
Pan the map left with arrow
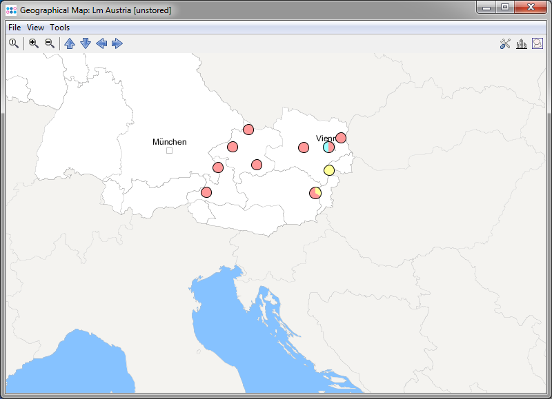[101, 43]
